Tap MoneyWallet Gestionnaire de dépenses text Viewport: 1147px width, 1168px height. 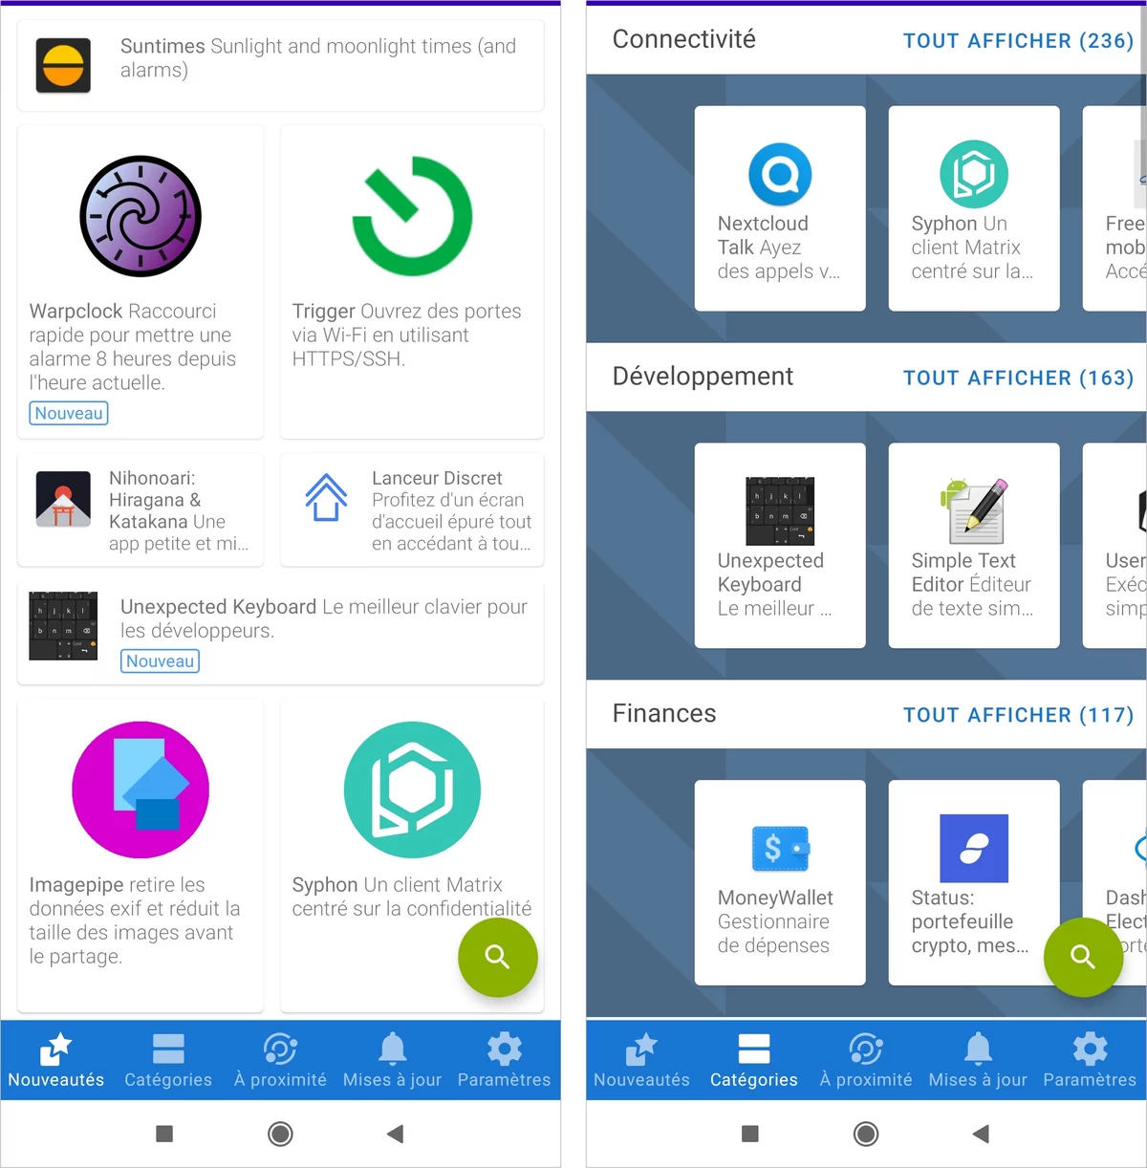[775, 922]
